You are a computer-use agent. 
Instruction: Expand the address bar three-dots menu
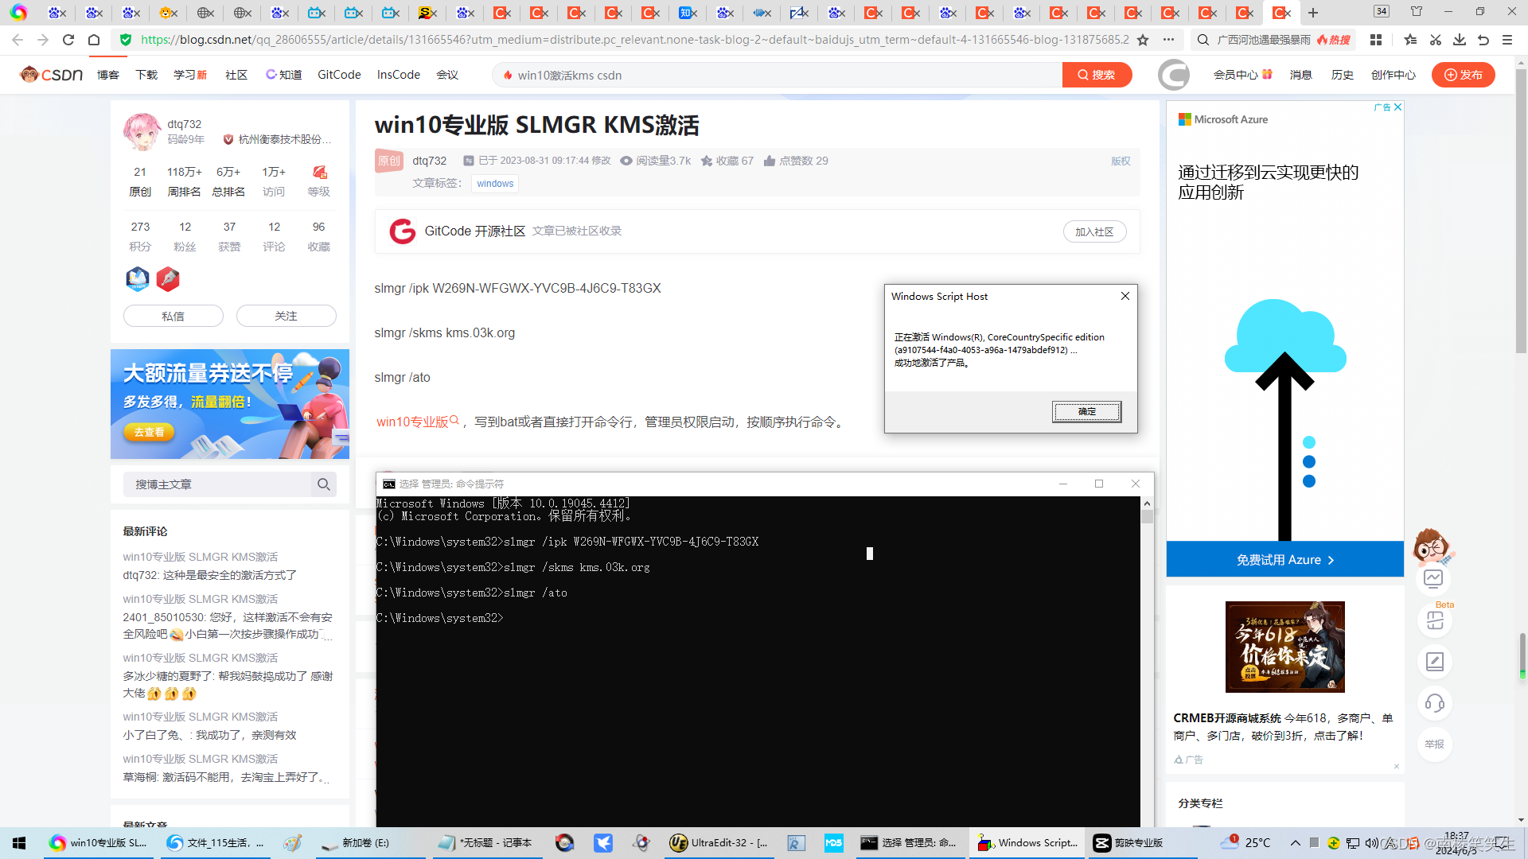[x=1168, y=40]
